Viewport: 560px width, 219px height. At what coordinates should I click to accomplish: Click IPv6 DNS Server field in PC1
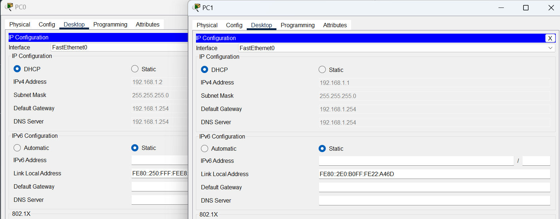434,200
